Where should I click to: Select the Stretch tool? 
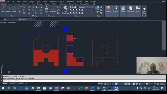29,13
